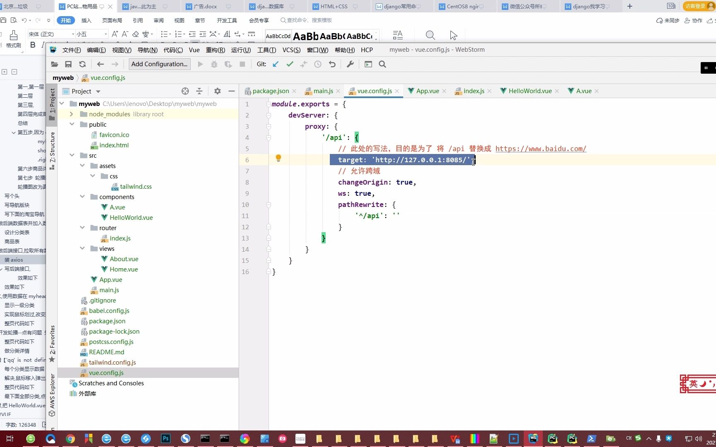This screenshot has height=447, width=716.
Task: Click the Chrome icon in the taskbar
Action: [x=70, y=439]
